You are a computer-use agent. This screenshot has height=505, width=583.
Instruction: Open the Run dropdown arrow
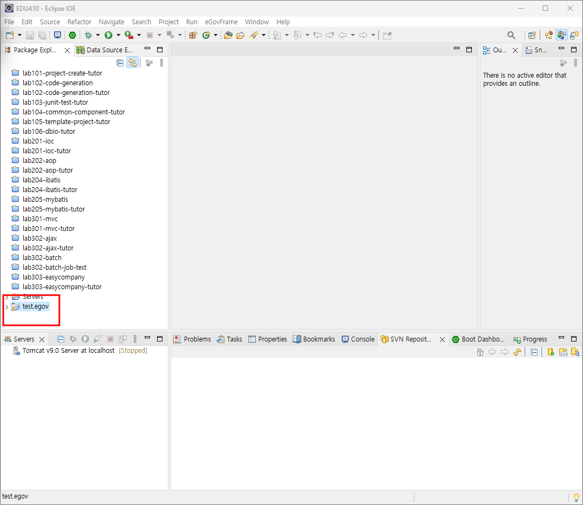point(118,35)
